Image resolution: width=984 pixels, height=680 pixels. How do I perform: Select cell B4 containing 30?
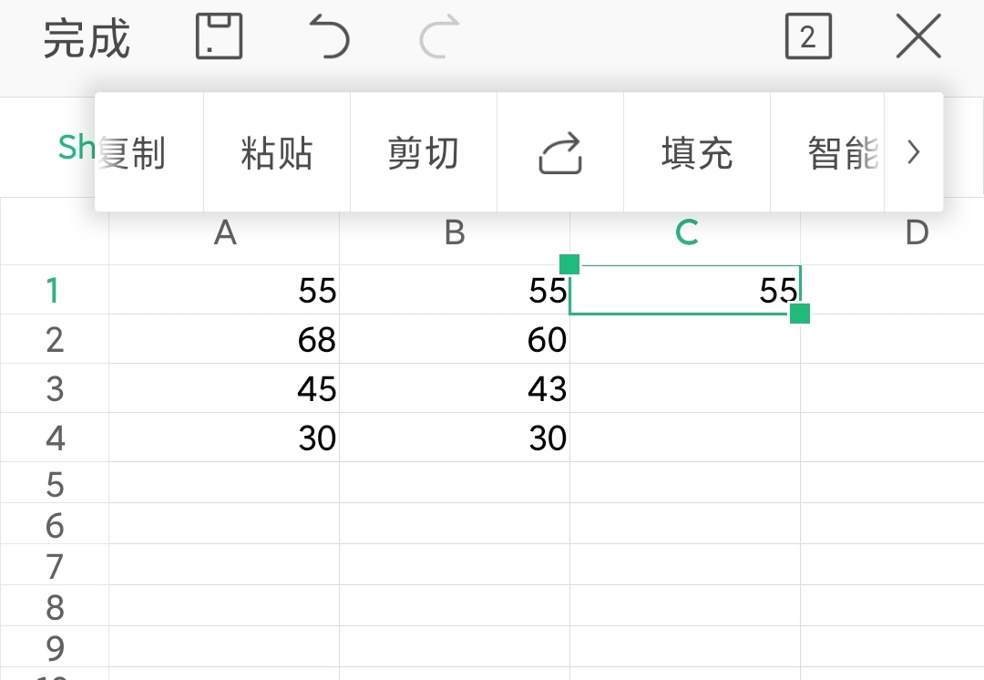(455, 437)
